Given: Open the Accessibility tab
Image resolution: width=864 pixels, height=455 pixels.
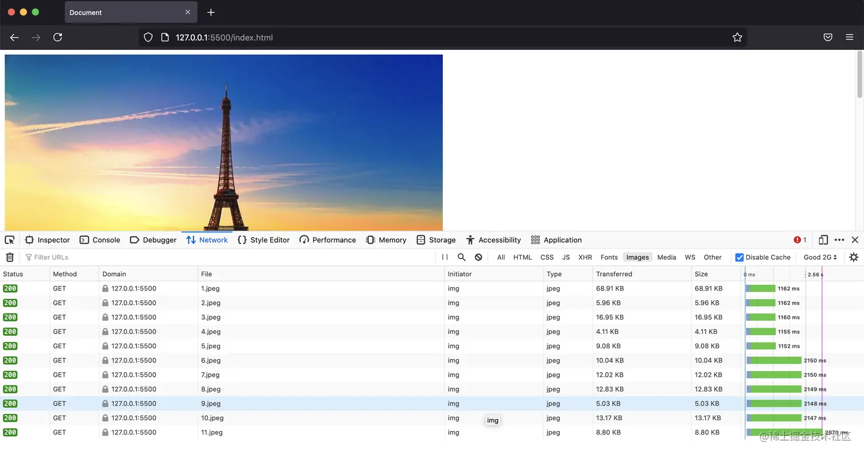Looking at the screenshot, I should [x=493, y=240].
